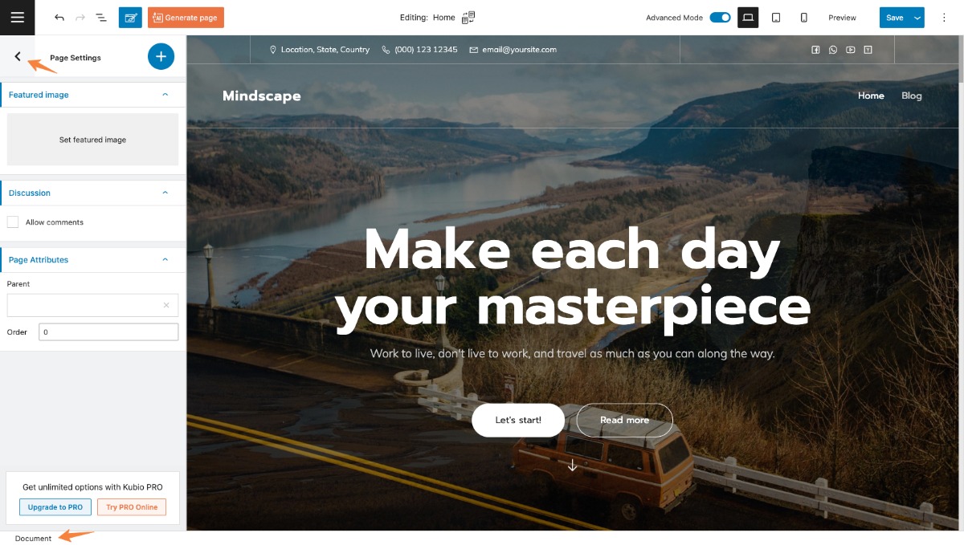Switch to mobile preview device
This screenshot has width=964, height=545.
click(x=803, y=17)
